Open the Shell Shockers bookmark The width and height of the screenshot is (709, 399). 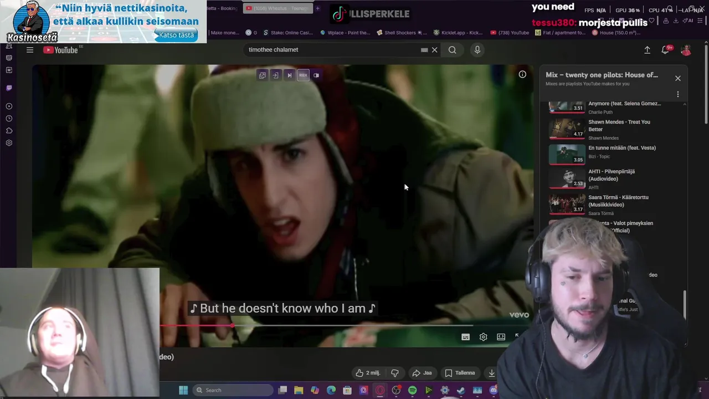(x=402, y=33)
